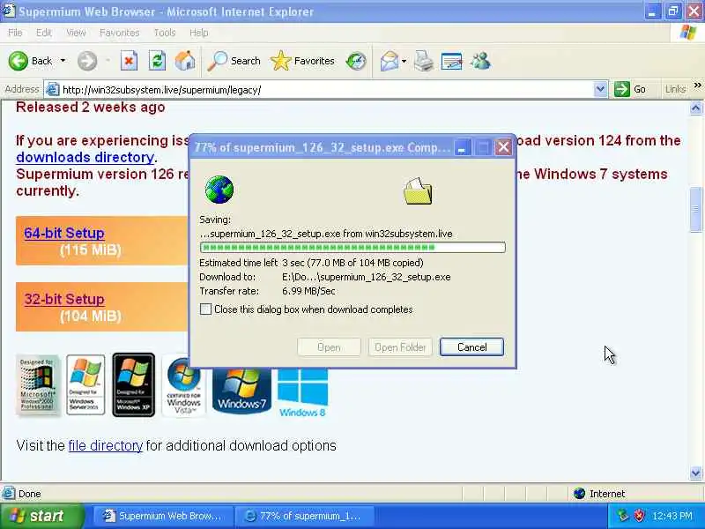Click the folder icon in download dialog
Screen dimensions: 705x529
(x=418, y=191)
